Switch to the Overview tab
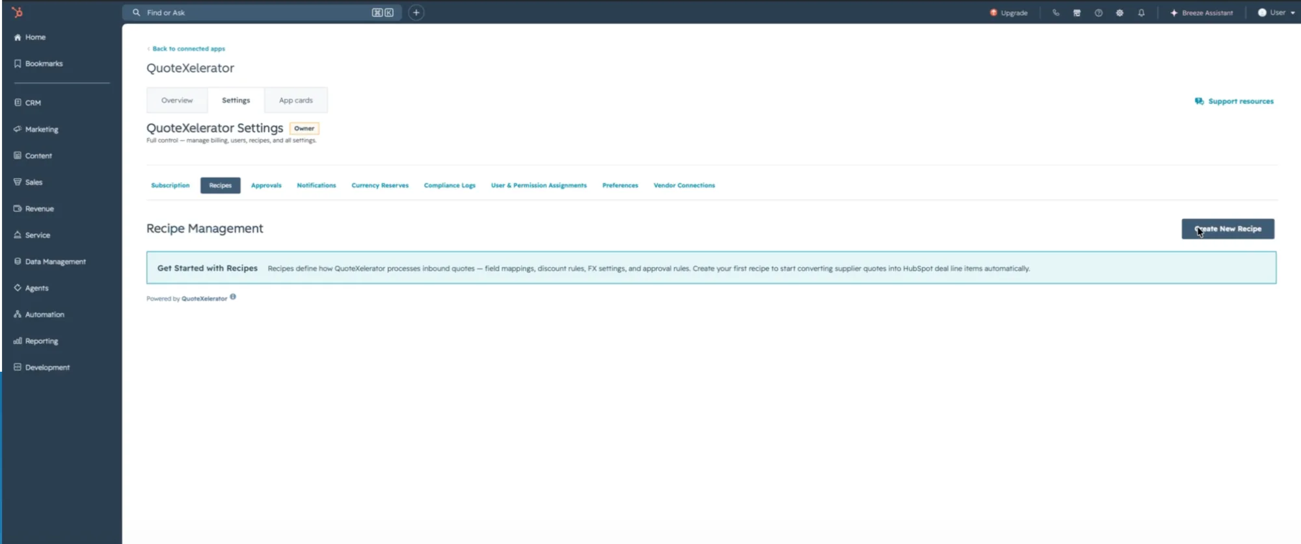1301x544 pixels. (177, 100)
